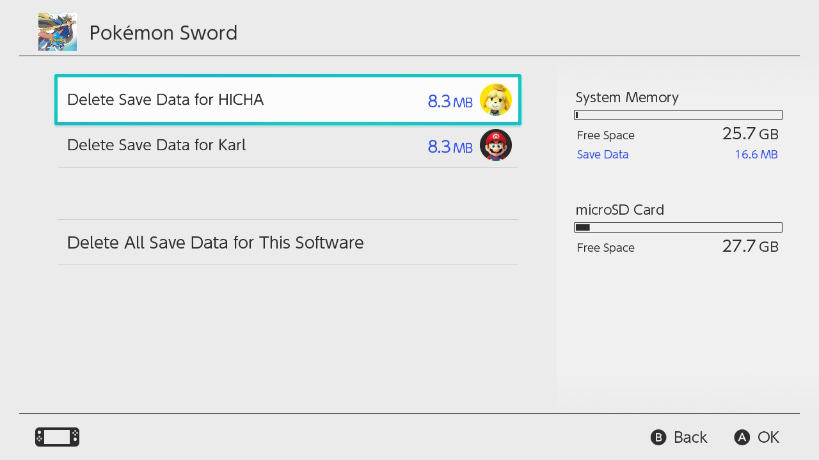Select the Mario user avatar for Karl
Image resolution: width=819 pixels, height=460 pixels.
point(496,145)
